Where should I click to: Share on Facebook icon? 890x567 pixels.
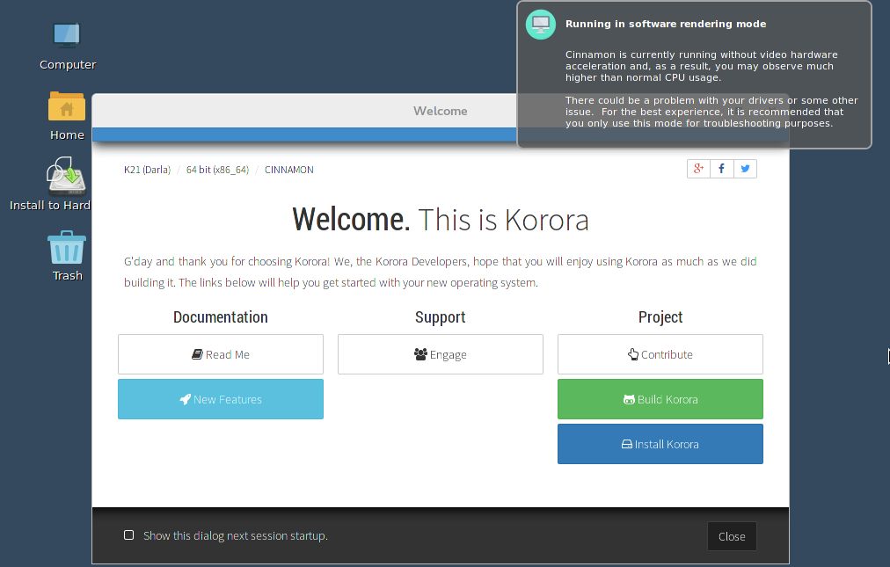[x=721, y=169]
